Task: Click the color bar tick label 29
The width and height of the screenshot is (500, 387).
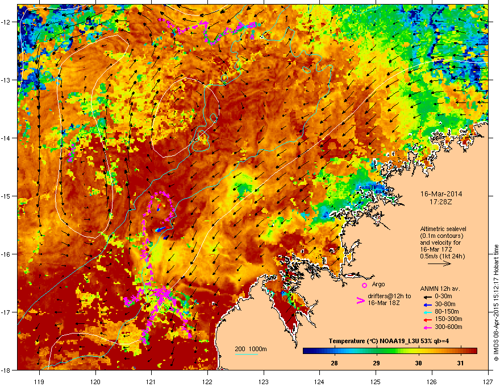Action: coord(376,363)
